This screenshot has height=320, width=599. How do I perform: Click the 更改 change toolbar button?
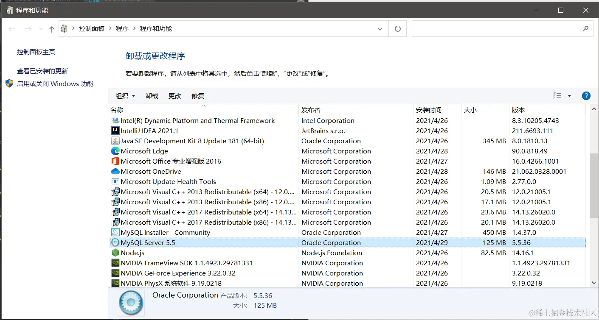(x=175, y=96)
